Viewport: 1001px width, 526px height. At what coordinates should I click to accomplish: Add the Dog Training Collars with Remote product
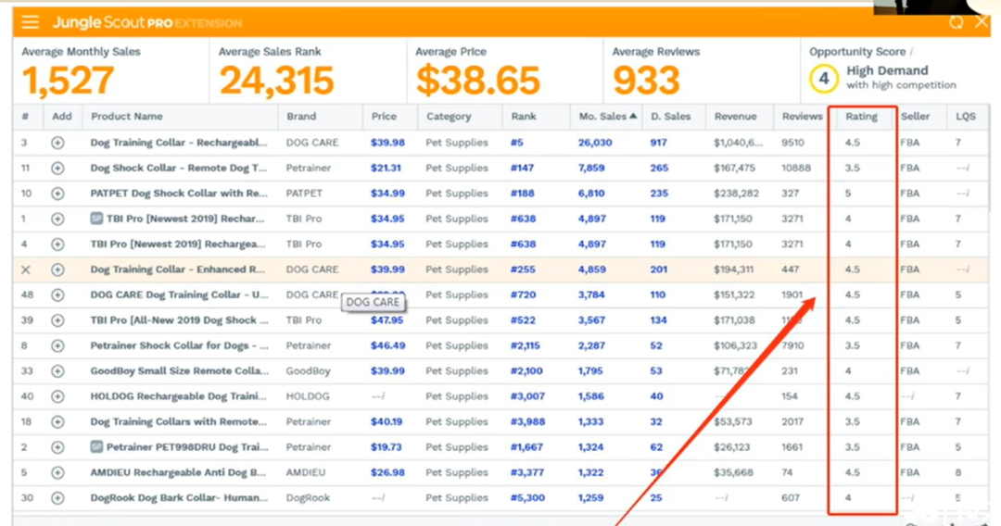click(57, 422)
